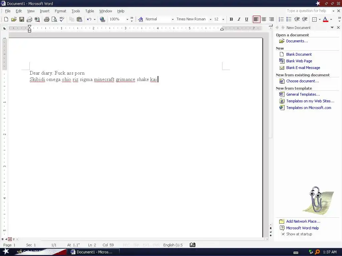This screenshot has height=256, width=342.
Task: Click the Increase Indent icon
Action: click(x=305, y=19)
